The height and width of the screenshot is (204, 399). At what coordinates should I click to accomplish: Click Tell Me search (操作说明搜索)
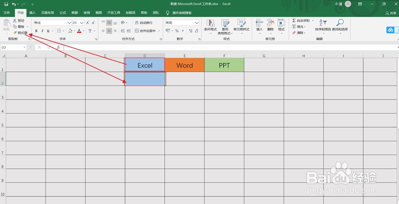tap(182, 13)
